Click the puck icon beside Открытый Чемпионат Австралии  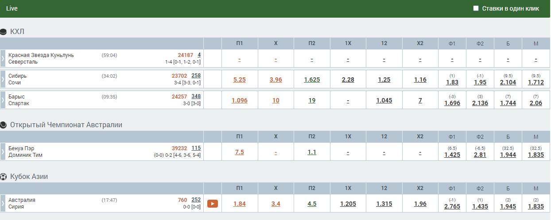coord(4,125)
